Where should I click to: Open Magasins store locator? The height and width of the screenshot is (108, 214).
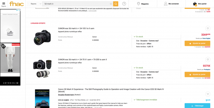[x=143, y=4]
